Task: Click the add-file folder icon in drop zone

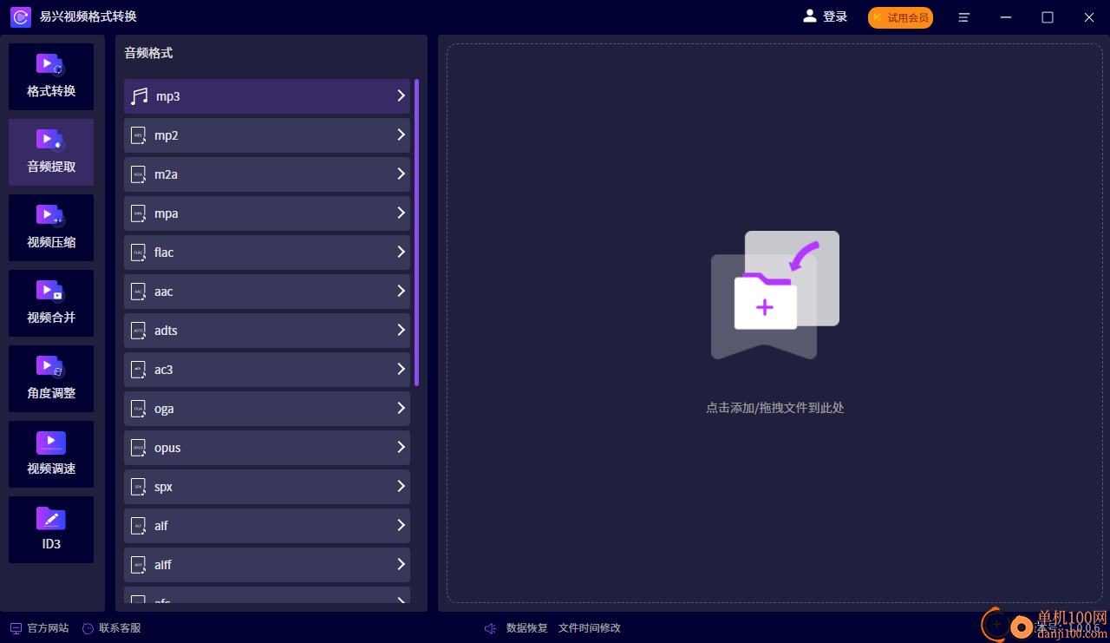Action: (774, 294)
